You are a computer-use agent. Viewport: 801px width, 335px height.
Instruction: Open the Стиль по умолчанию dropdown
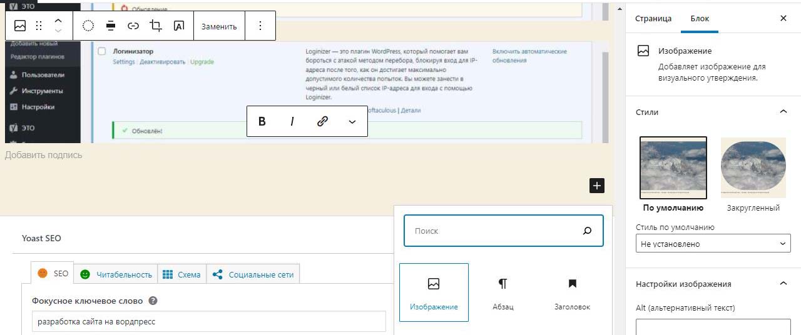click(x=713, y=244)
